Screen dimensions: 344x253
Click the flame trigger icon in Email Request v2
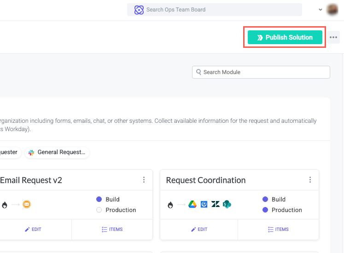5,205
